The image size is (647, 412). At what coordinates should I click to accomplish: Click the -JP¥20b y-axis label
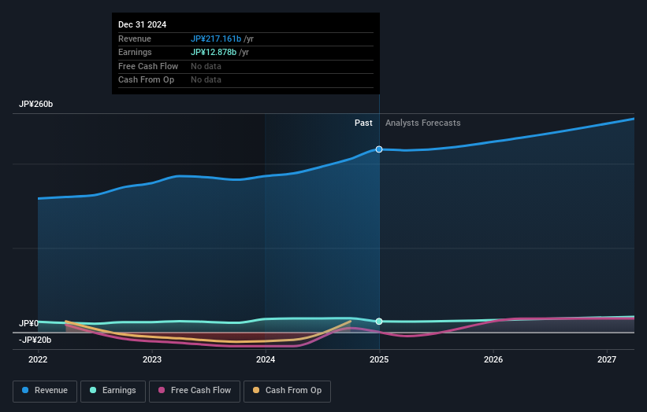point(35,340)
